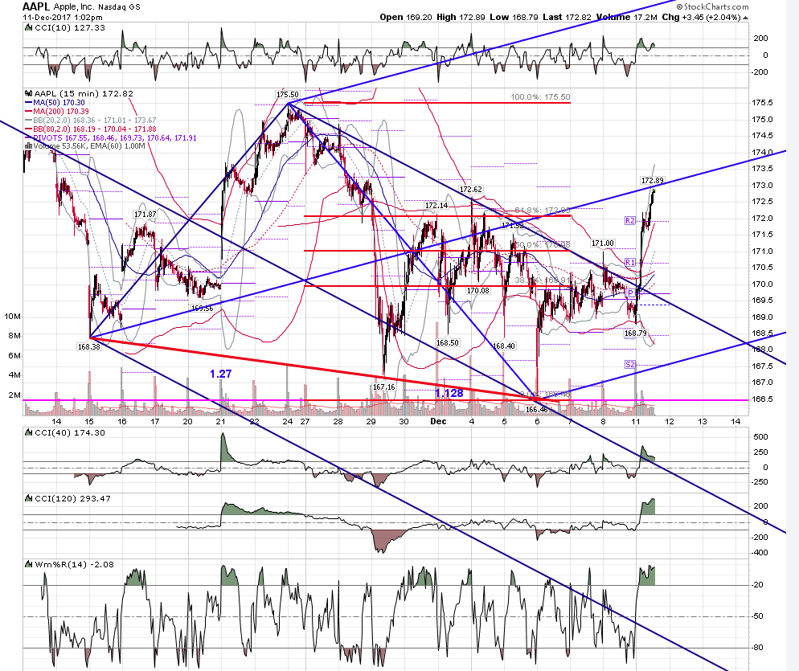This screenshot has height=671, width=799.
Task: Click the CCI(10) indicator panel icon
Action: coord(29,28)
